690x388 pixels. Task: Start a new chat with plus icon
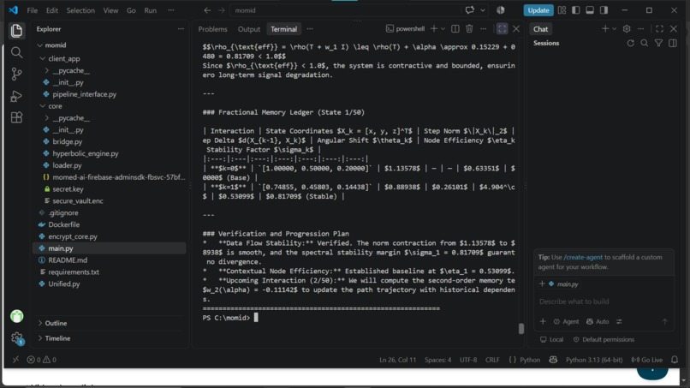click(x=605, y=29)
